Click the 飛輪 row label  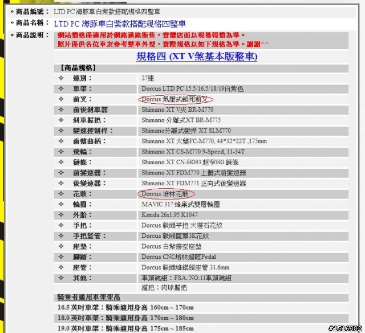click(x=82, y=152)
